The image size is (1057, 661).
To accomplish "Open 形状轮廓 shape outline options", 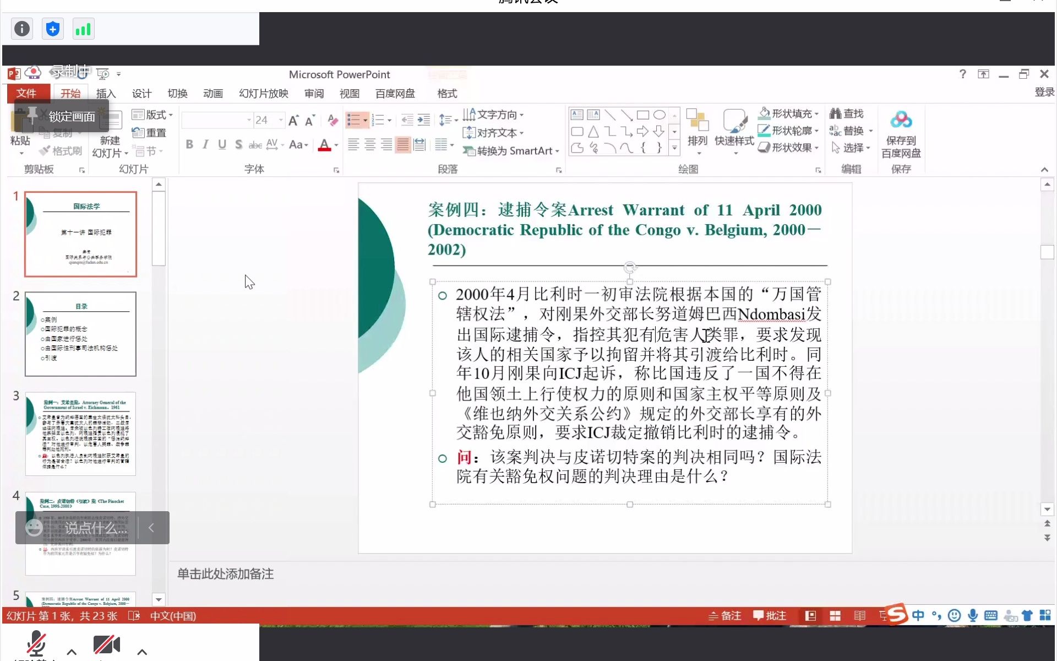I will 788,131.
